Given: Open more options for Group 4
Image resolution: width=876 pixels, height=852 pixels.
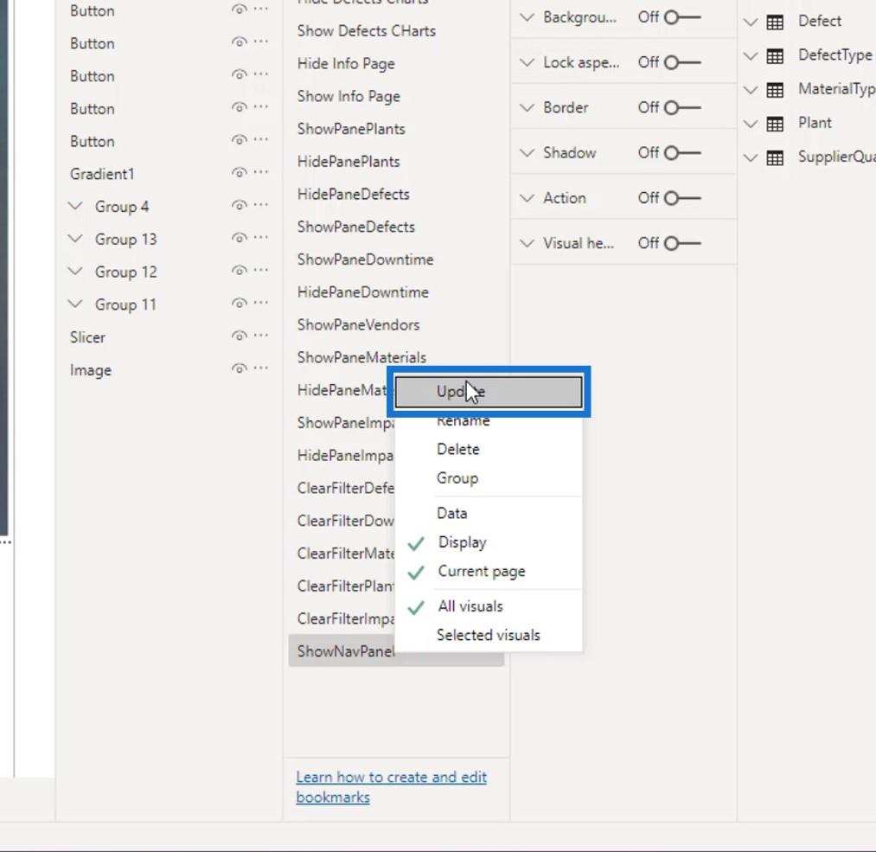Looking at the screenshot, I should tap(261, 205).
